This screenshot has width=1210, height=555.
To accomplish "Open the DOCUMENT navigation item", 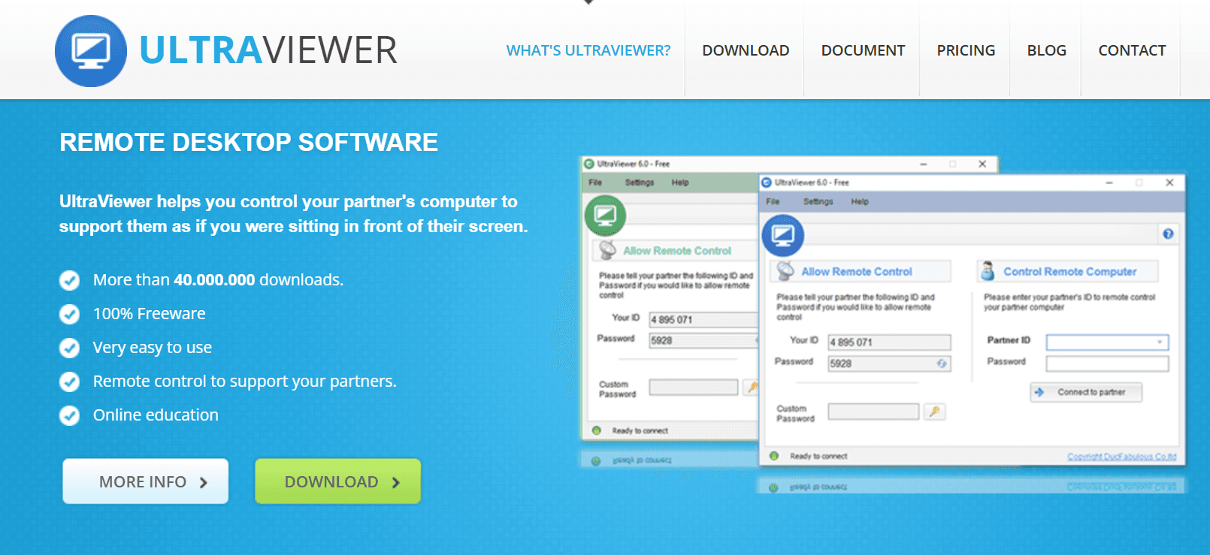I will coord(863,50).
